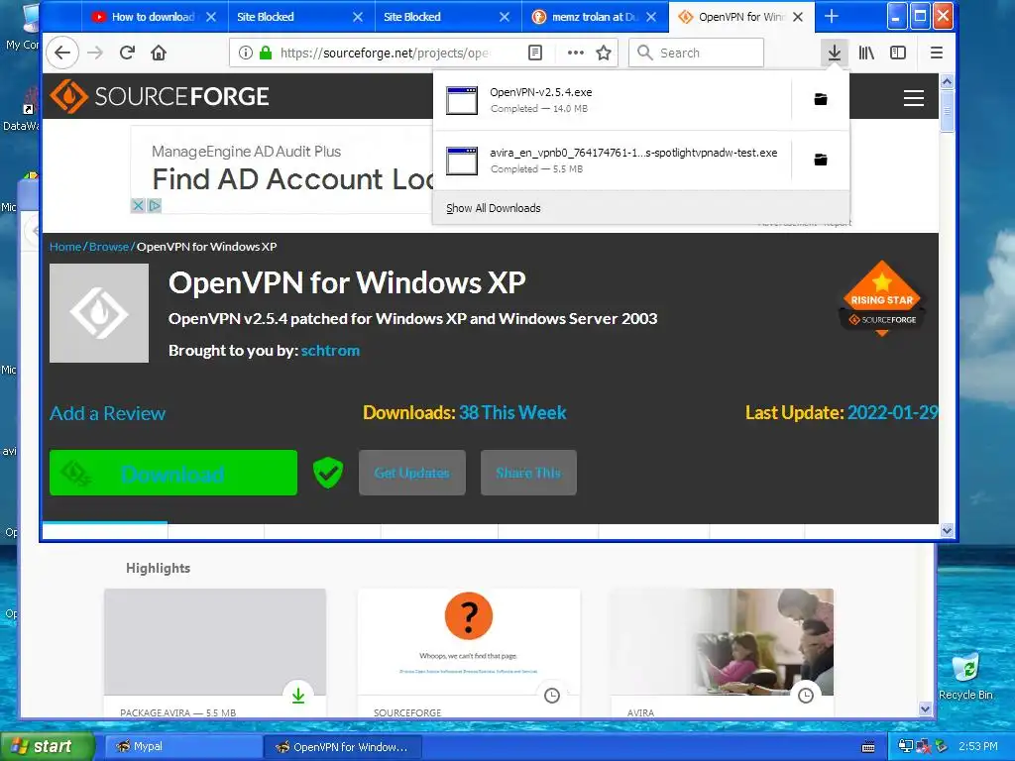Screen dimensions: 1015x761
Task: Click the question mark SourceForge thumbnail
Action: 469,642
